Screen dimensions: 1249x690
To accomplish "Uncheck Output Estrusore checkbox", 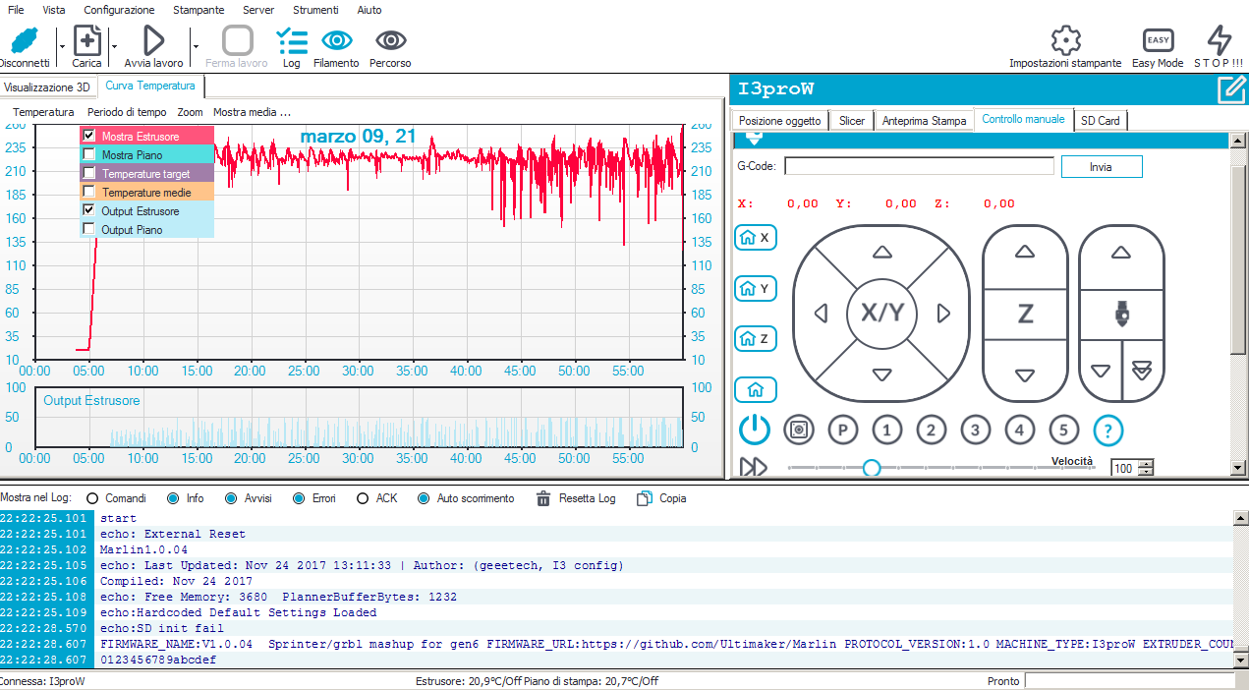I will coord(89,210).
